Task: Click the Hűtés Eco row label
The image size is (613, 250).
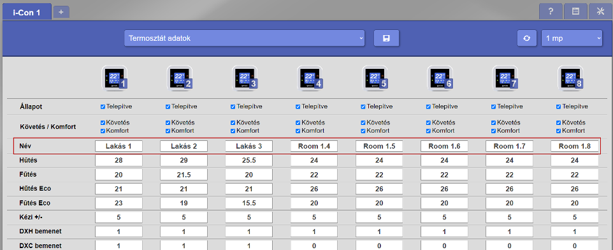Action: pos(35,189)
